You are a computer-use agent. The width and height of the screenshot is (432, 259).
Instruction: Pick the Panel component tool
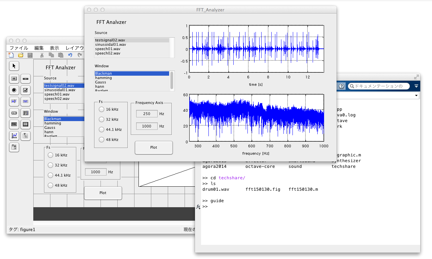(26, 136)
